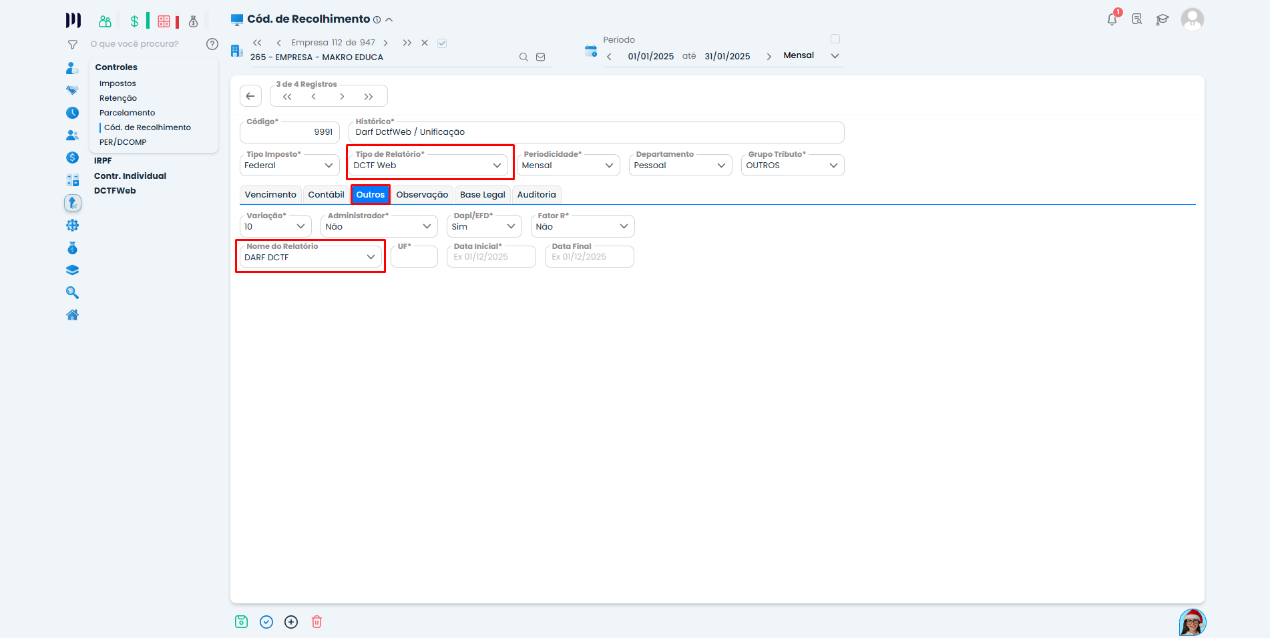The width and height of the screenshot is (1270, 638).
Task: Enable multi-record selection checkmark at the bottom
Action: [x=266, y=621]
